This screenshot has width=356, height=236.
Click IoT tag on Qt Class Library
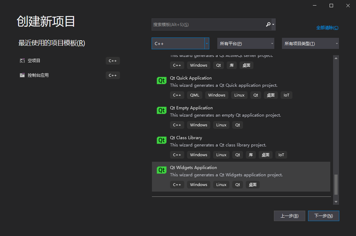pos(281,155)
